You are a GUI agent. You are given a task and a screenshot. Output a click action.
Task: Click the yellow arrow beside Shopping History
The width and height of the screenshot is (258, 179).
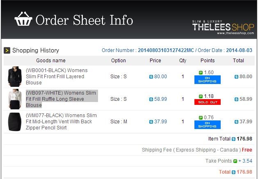coord(7,50)
